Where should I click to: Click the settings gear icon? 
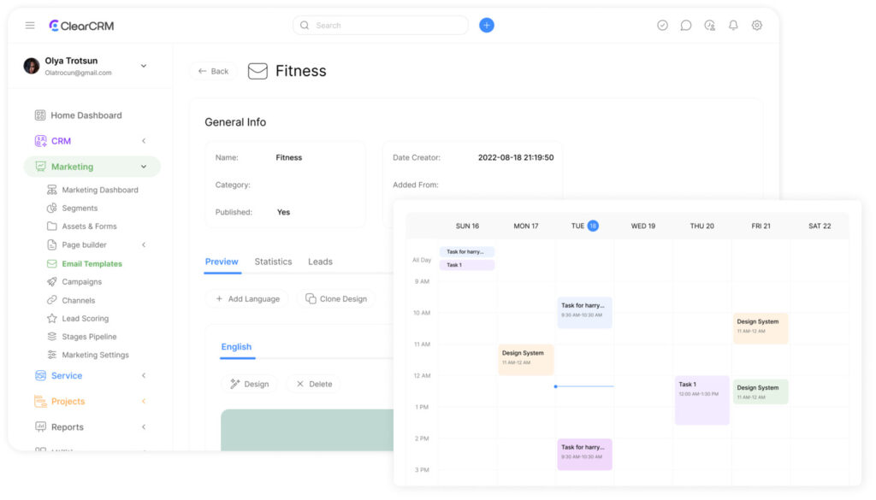point(757,26)
